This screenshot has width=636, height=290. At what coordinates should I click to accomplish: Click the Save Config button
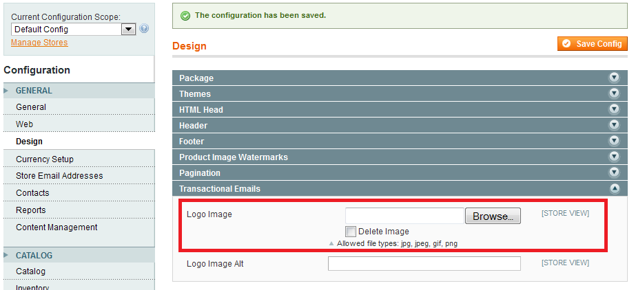pos(592,44)
